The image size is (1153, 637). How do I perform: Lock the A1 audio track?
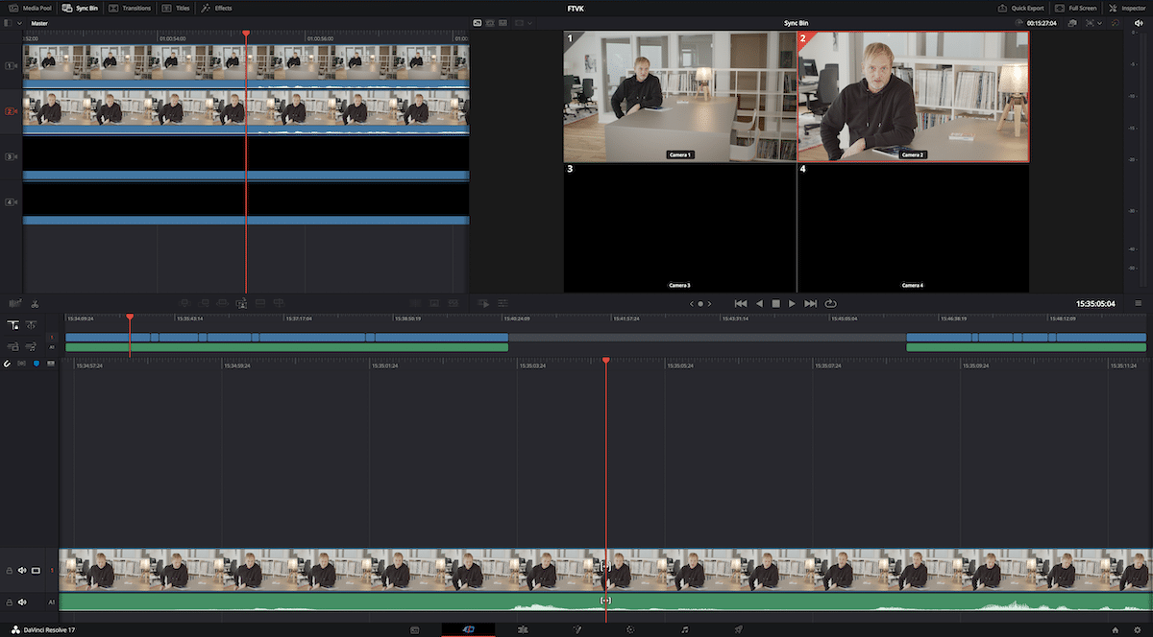tap(10, 602)
